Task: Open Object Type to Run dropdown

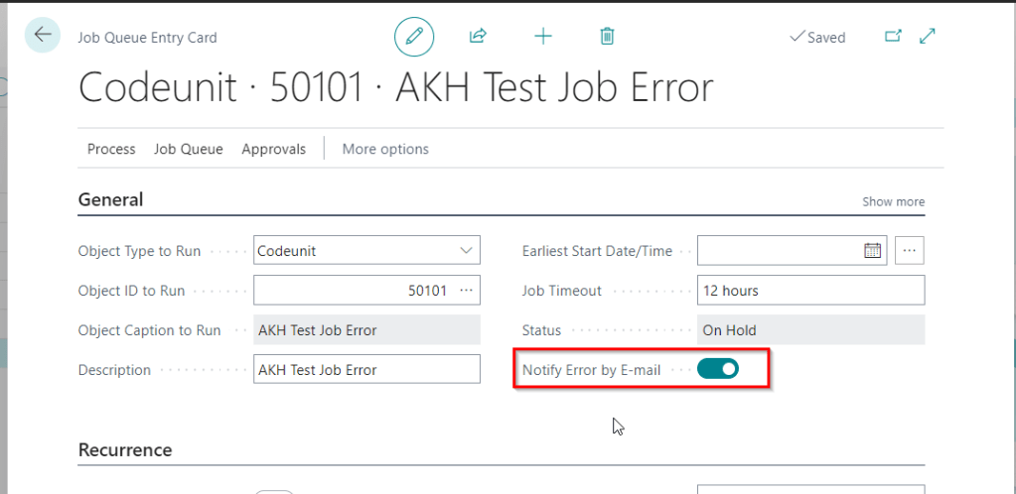Action: 466,251
